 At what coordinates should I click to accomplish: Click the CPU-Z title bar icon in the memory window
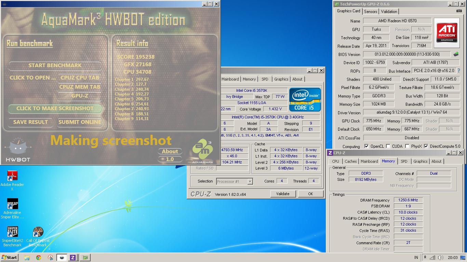click(330, 153)
